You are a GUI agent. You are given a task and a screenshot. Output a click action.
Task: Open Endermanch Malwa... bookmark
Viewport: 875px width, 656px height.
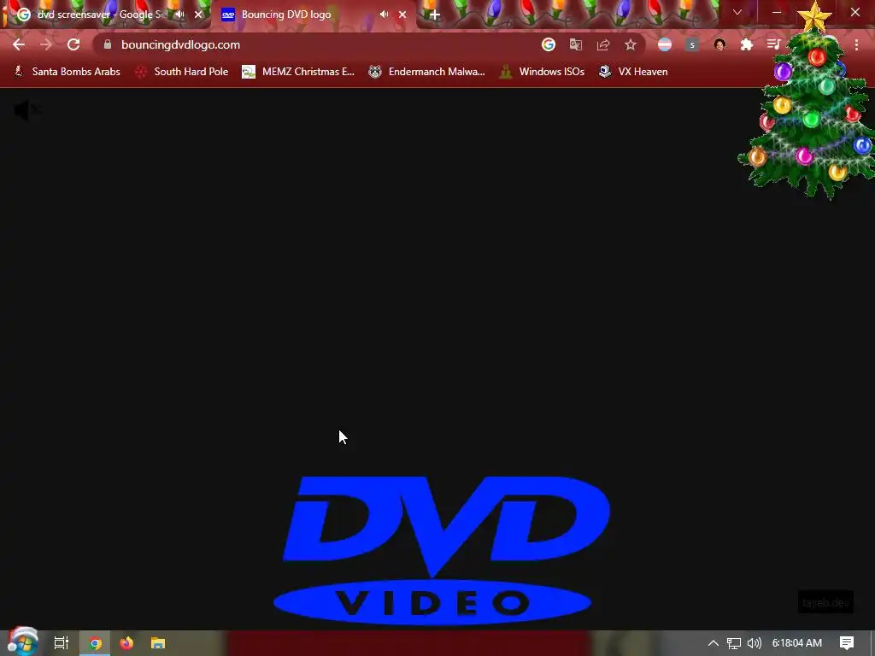coord(427,72)
